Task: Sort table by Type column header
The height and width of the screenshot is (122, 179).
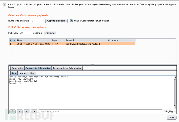Action: (58, 40)
